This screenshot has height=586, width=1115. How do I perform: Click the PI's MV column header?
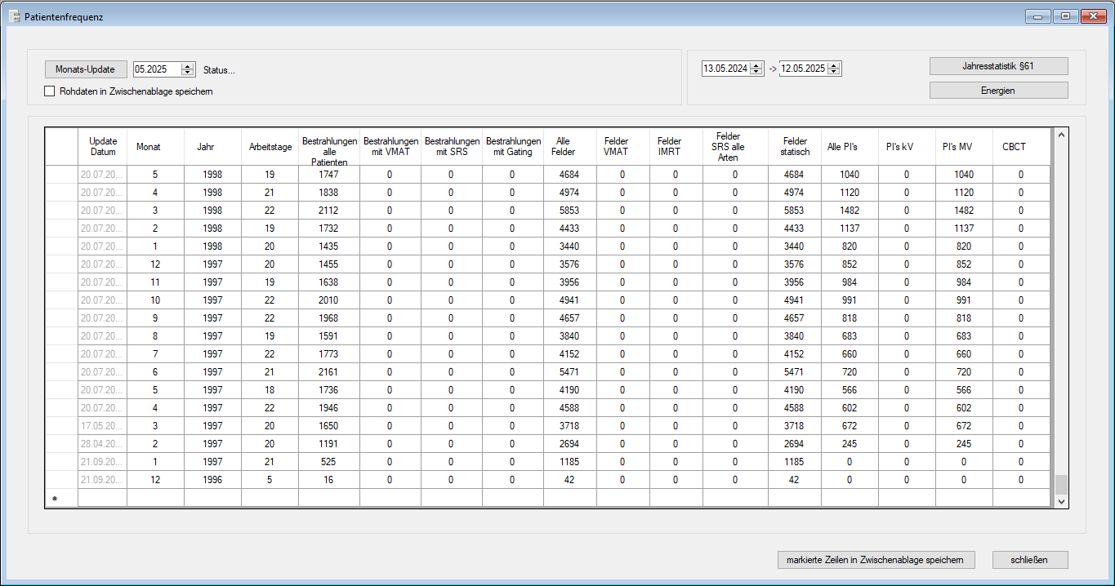[x=964, y=146]
